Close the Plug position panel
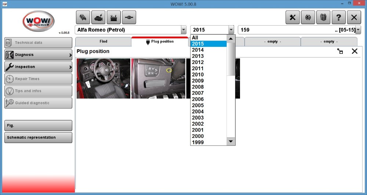 click(355, 51)
